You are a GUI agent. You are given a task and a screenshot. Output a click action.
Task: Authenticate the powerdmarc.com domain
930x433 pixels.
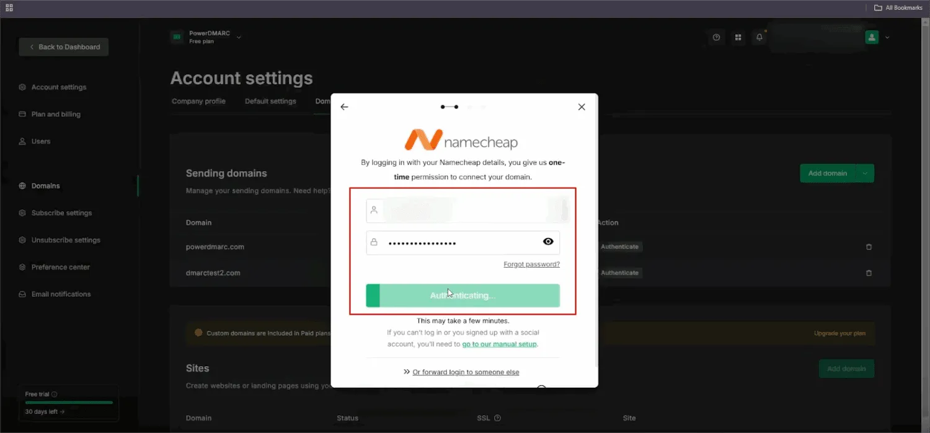619,247
